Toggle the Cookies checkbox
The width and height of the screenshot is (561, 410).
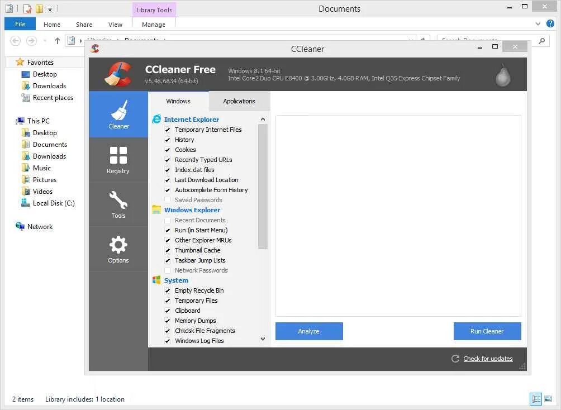click(168, 150)
